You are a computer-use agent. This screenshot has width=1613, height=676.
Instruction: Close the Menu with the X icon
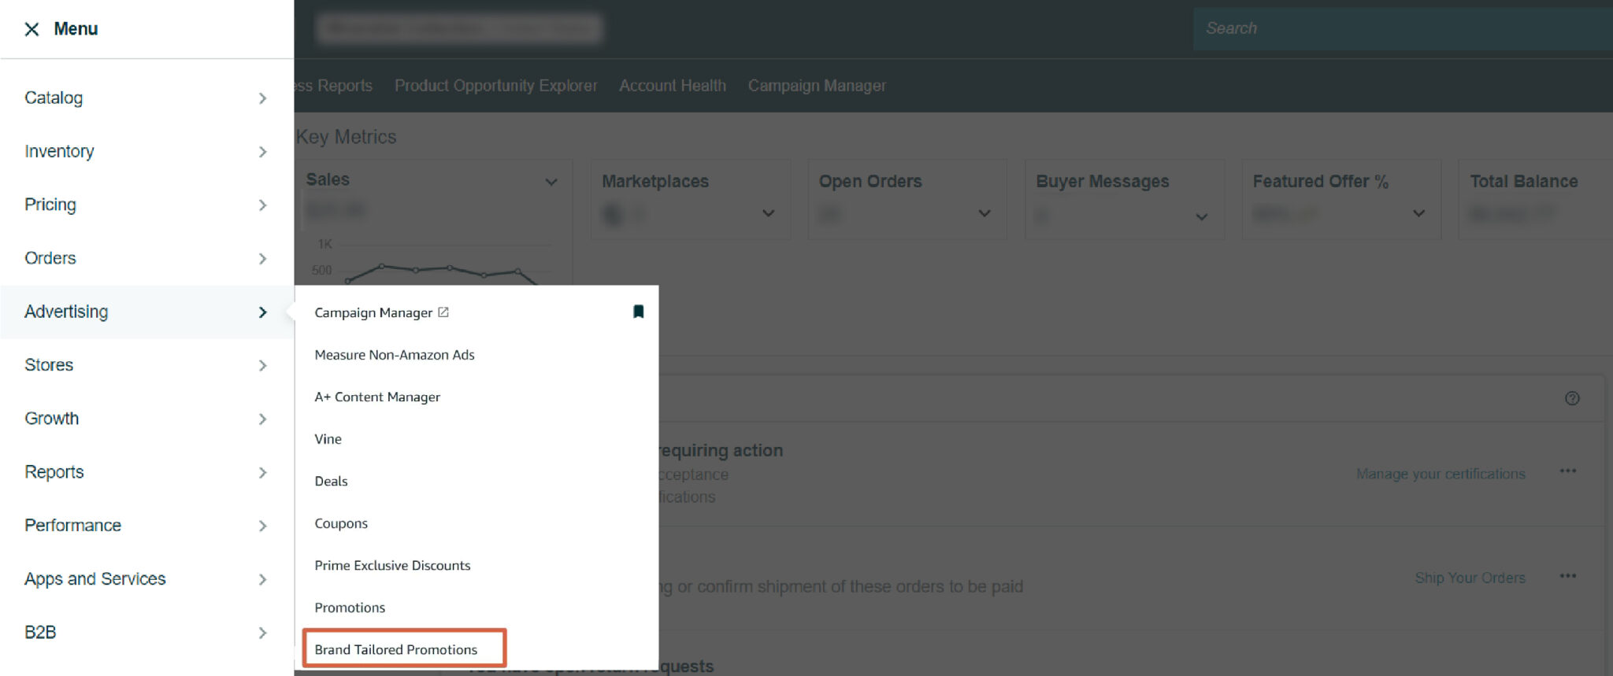point(32,29)
